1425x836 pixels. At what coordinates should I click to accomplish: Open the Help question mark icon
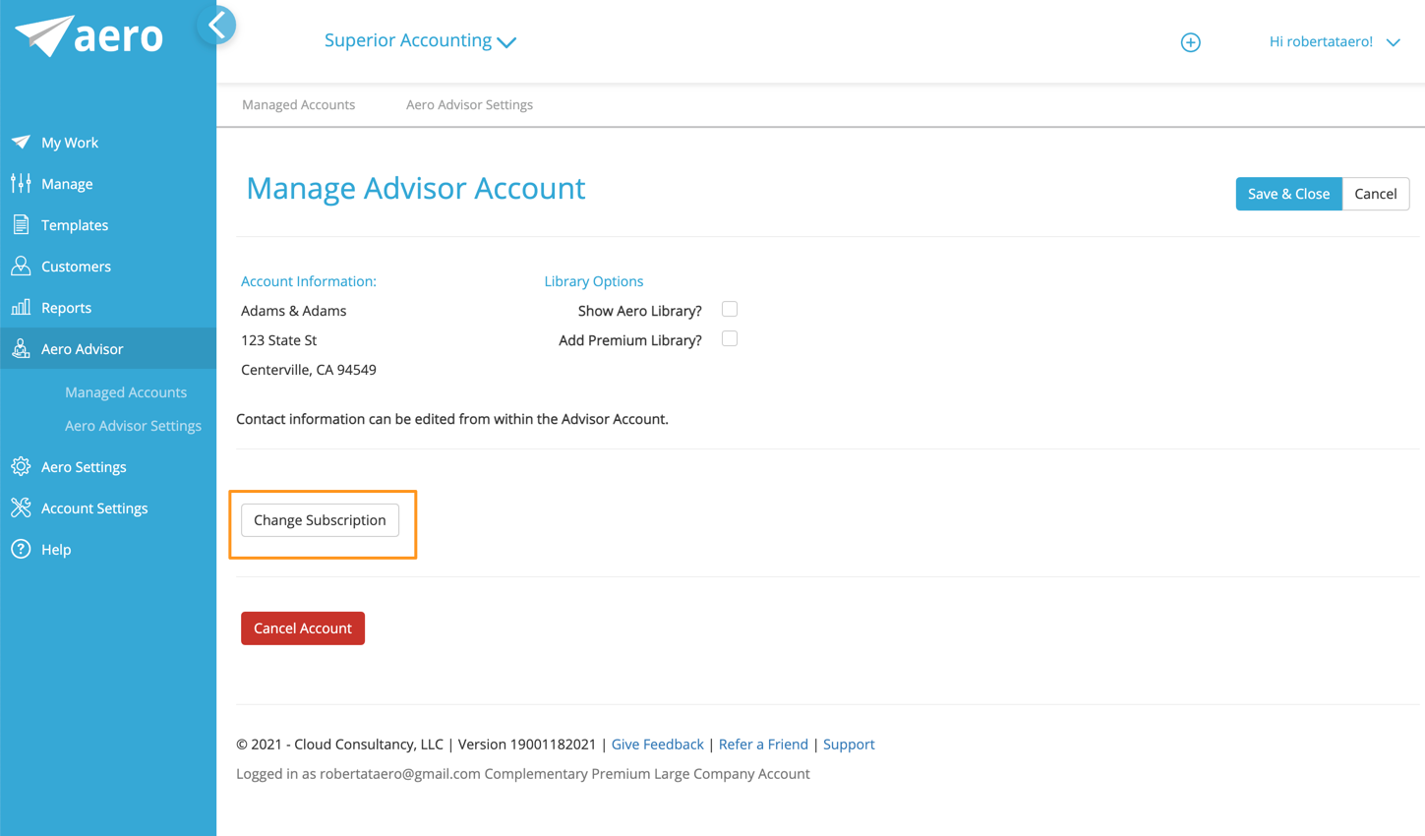tap(21, 549)
